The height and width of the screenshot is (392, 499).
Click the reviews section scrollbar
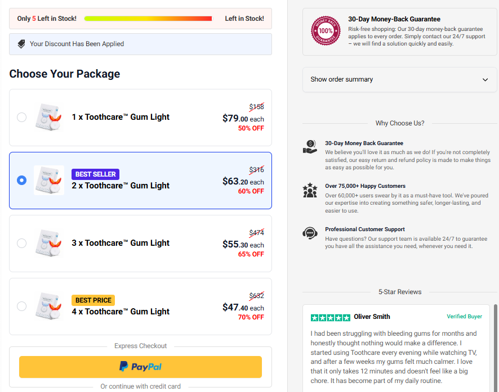(x=495, y=348)
